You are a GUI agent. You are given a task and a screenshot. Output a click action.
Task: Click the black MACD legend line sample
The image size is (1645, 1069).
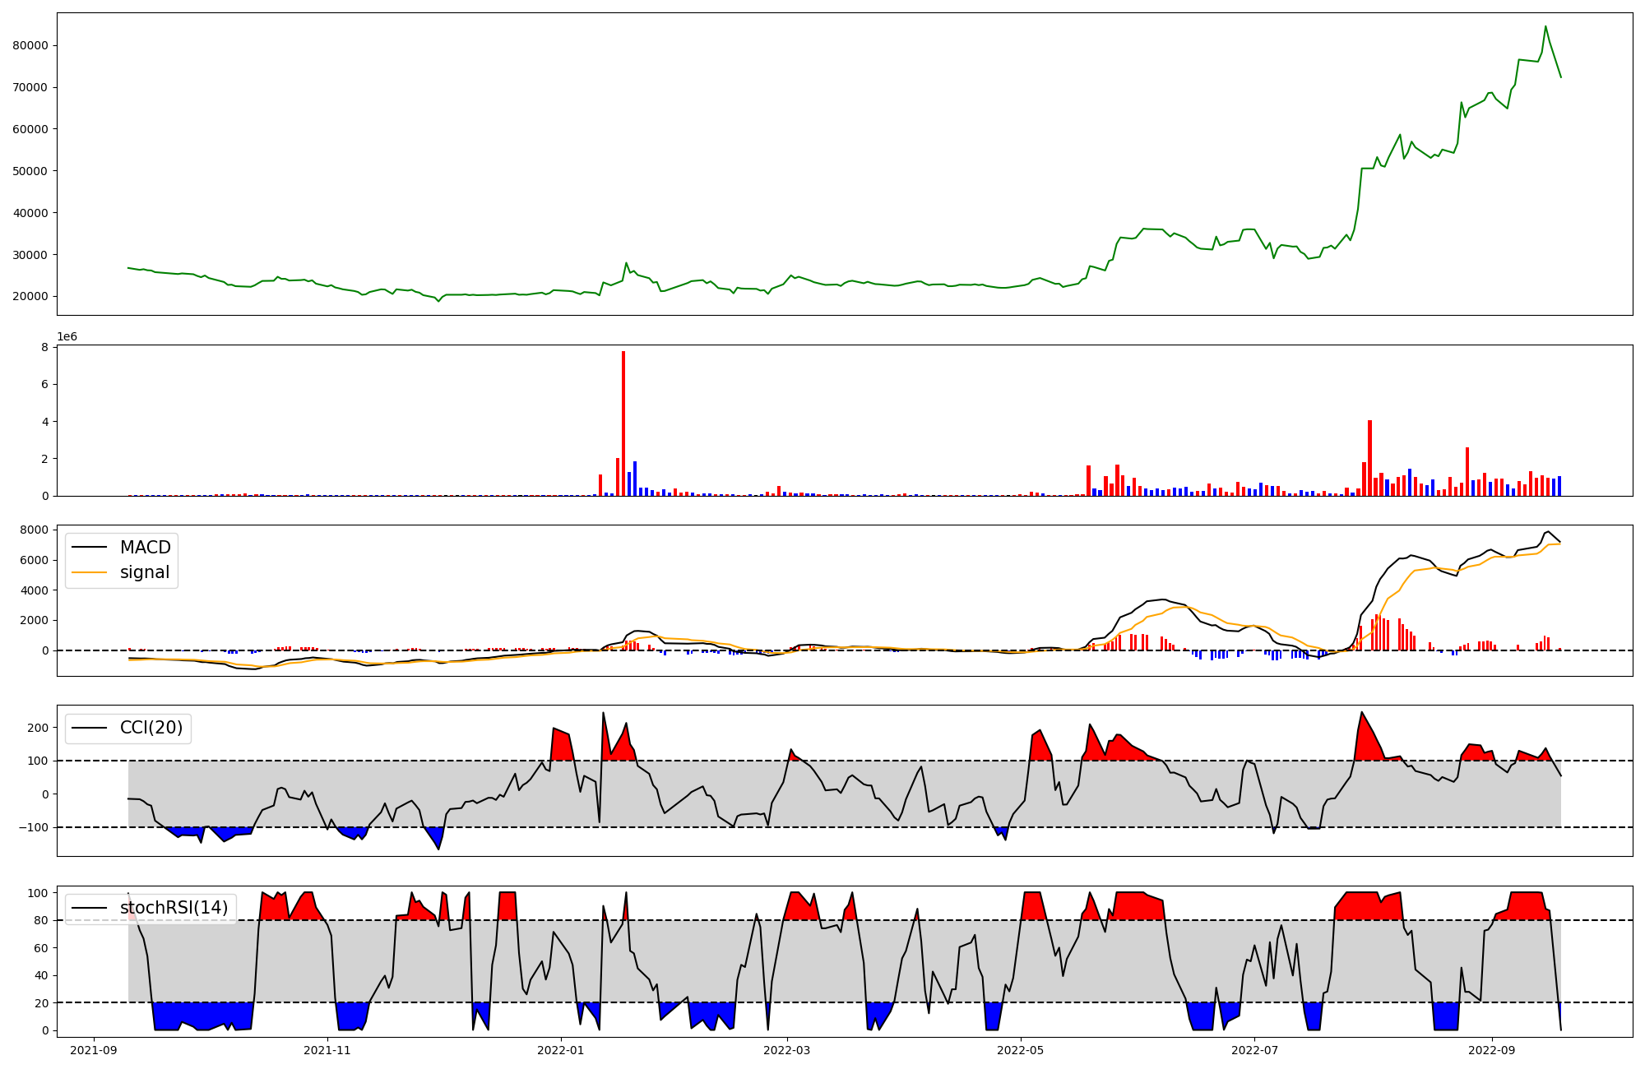[90, 548]
